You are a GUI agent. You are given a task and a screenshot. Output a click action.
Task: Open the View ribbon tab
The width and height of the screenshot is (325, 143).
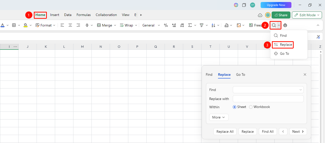(x=126, y=15)
